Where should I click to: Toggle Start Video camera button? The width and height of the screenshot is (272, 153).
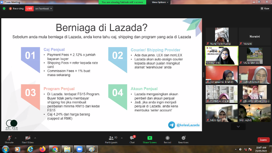pyautogui.click(x=28, y=138)
